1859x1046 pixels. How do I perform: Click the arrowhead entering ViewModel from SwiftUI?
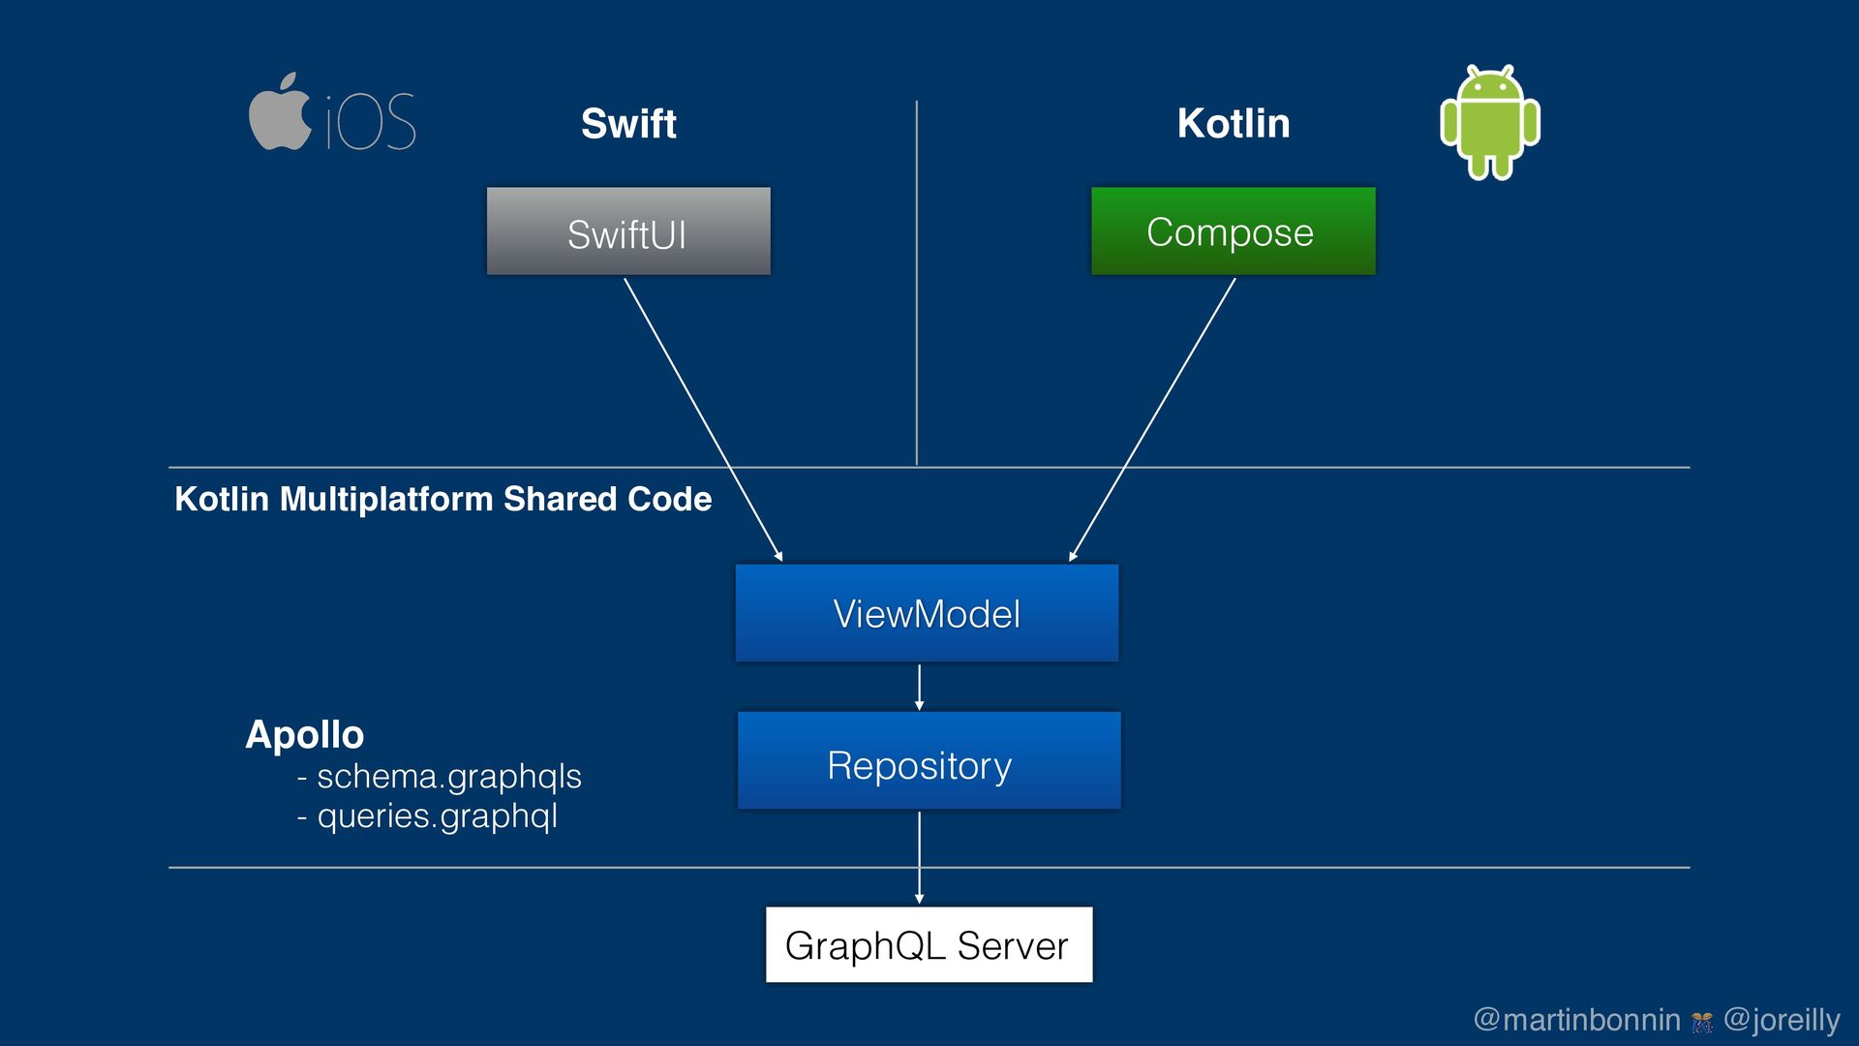coord(778,556)
